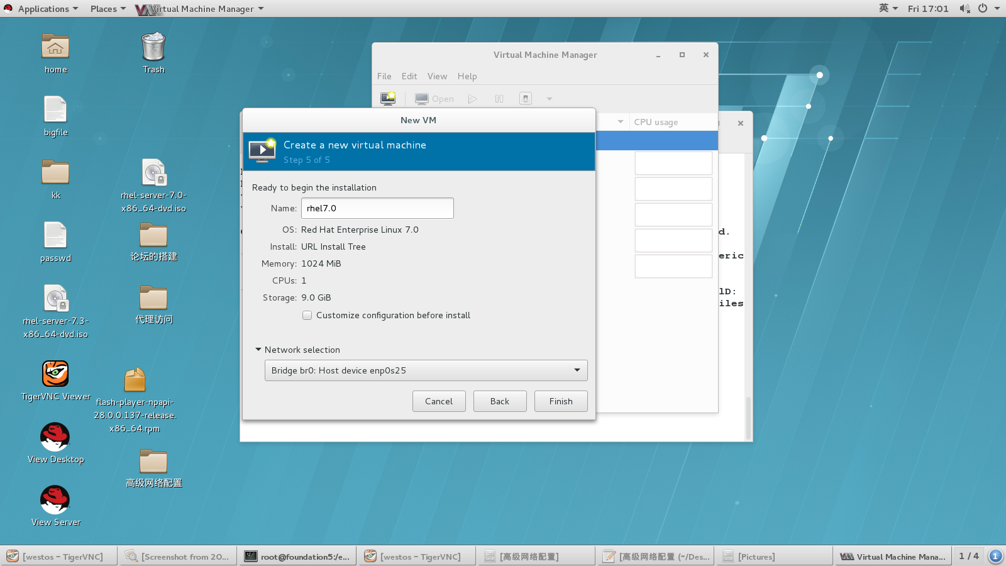Image resolution: width=1006 pixels, height=566 pixels.
Task: Click the Open console toolbar button
Action: 434,99
